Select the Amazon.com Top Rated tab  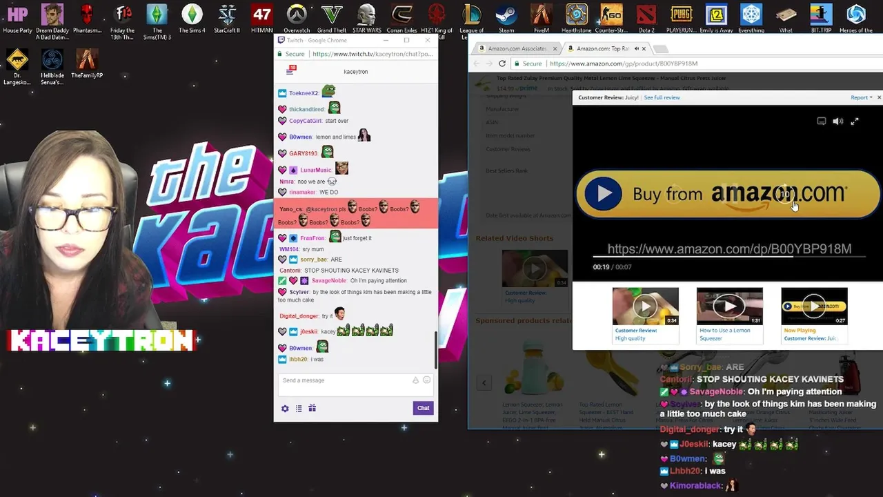pos(602,48)
